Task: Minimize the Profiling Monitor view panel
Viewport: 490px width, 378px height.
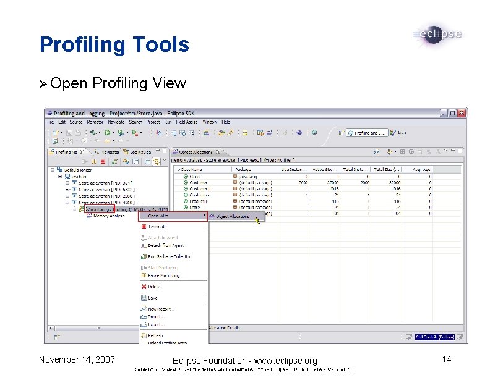Action: [158, 151]
